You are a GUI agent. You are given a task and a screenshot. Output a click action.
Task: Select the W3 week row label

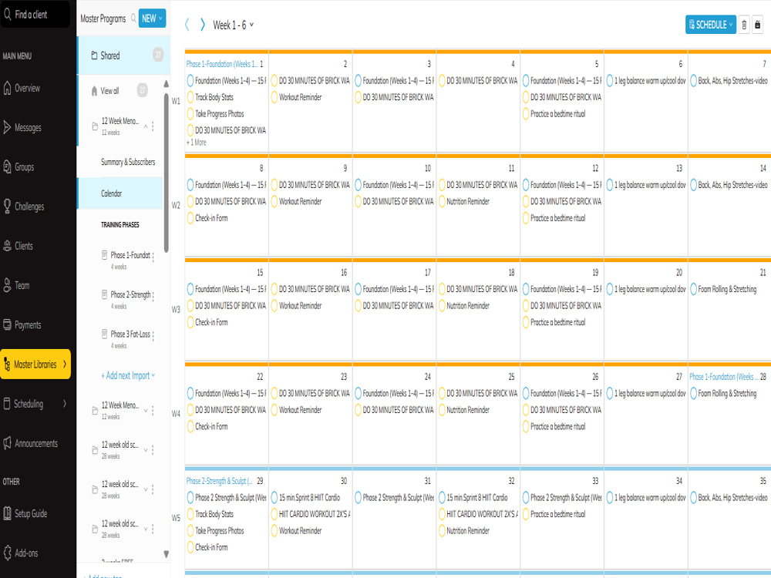176,309
